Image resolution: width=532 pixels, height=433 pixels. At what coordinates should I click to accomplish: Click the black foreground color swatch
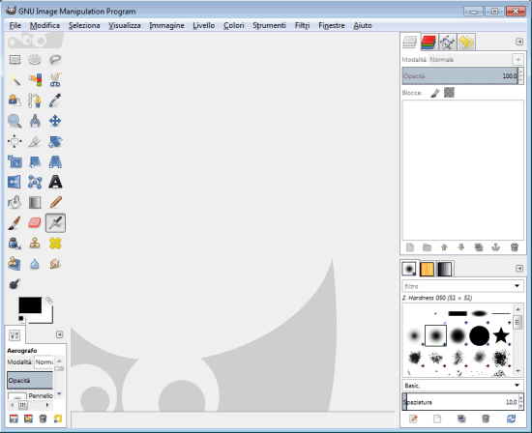point(30,304)
